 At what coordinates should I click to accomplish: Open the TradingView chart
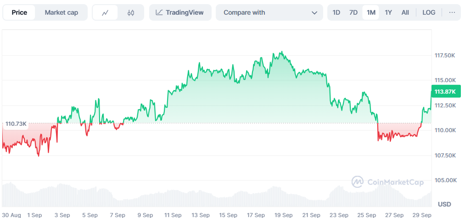coord(180,13)
